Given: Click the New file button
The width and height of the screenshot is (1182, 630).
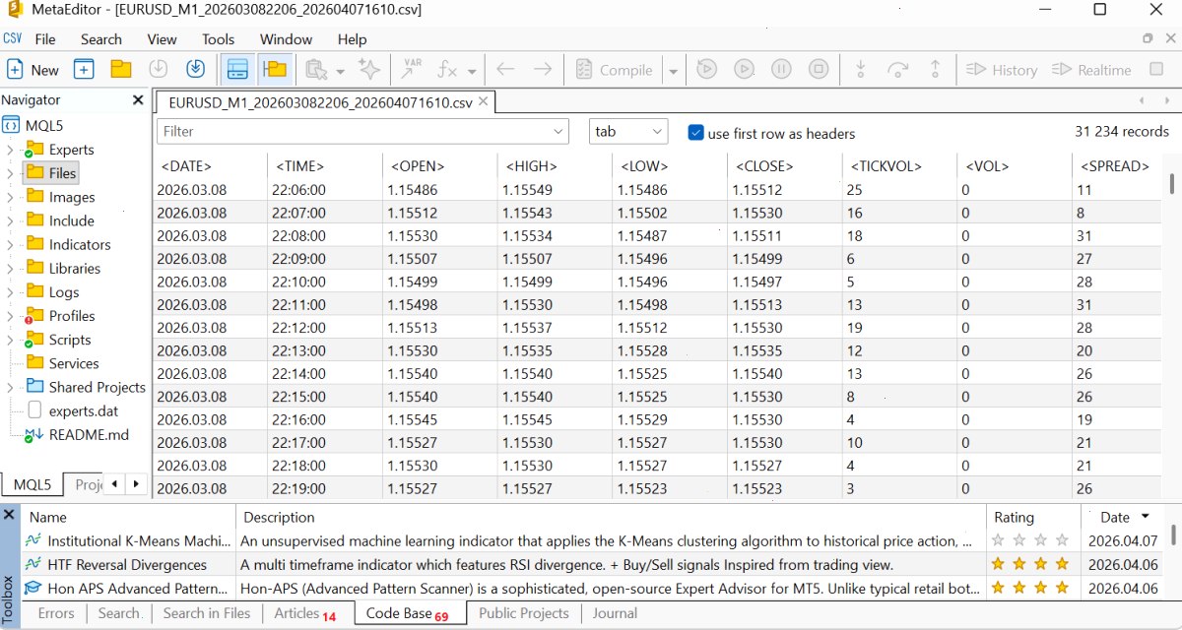Looking at the screenshot, I should [33, 70].
